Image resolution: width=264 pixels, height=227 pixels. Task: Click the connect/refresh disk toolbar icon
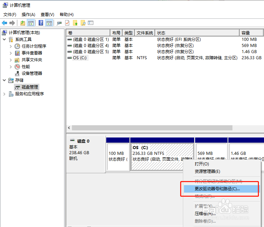(59, 23)
